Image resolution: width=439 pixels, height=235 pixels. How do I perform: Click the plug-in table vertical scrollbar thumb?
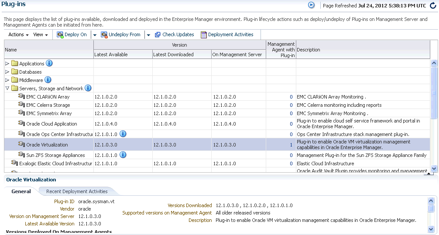coord(434,92)
